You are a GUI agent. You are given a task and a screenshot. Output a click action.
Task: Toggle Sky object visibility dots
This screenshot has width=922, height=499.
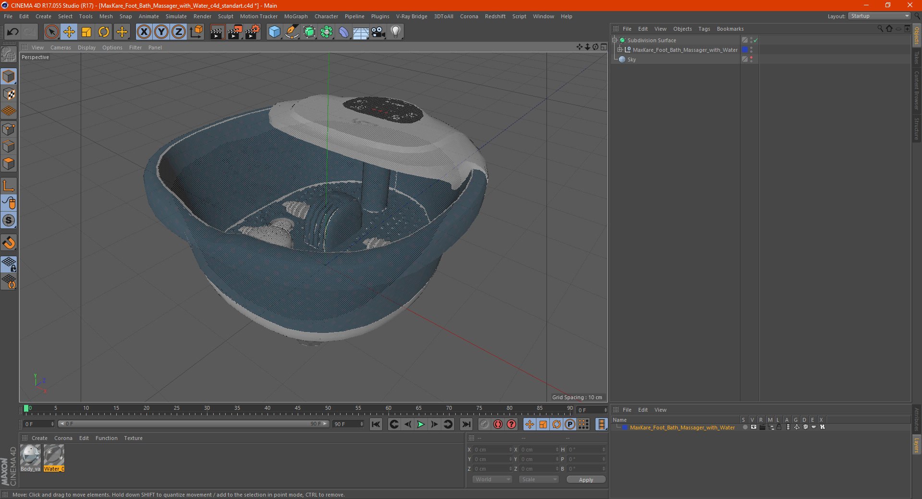(751, 59)
